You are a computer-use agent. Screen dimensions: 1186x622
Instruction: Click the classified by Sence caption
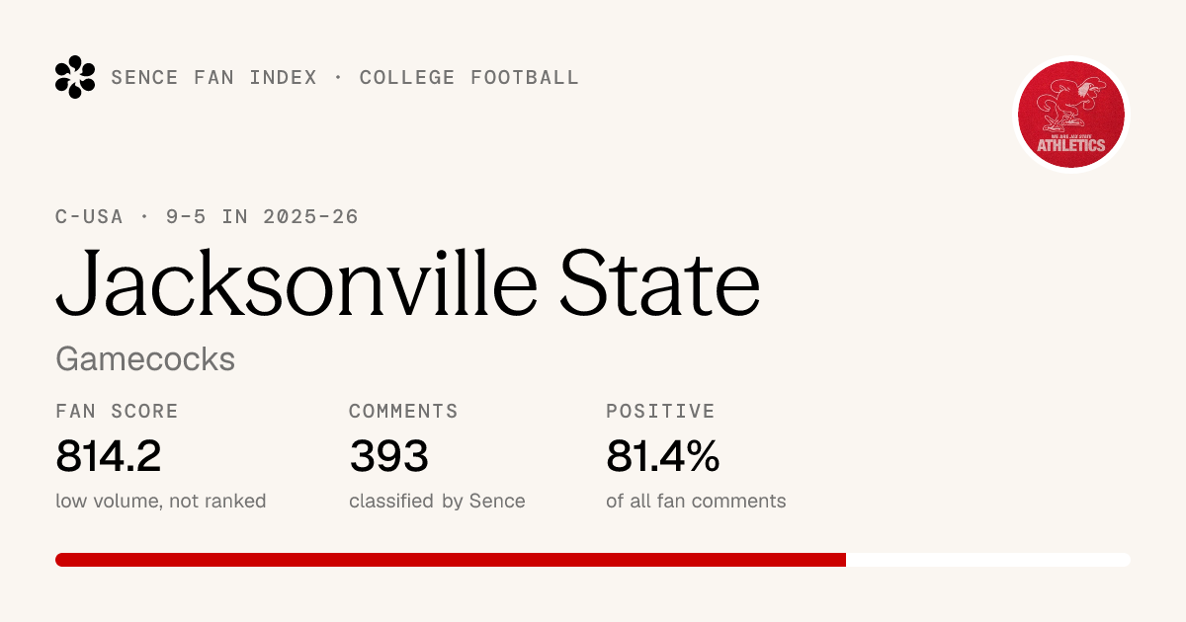[x=437, y=501]
